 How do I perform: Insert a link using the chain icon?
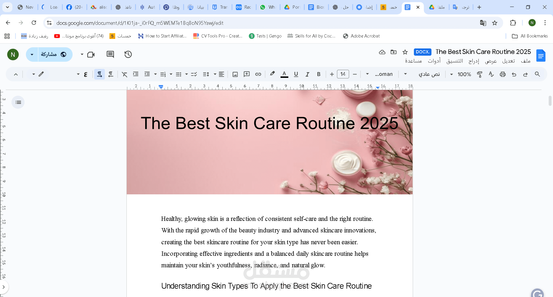click(x=258, y=74)
